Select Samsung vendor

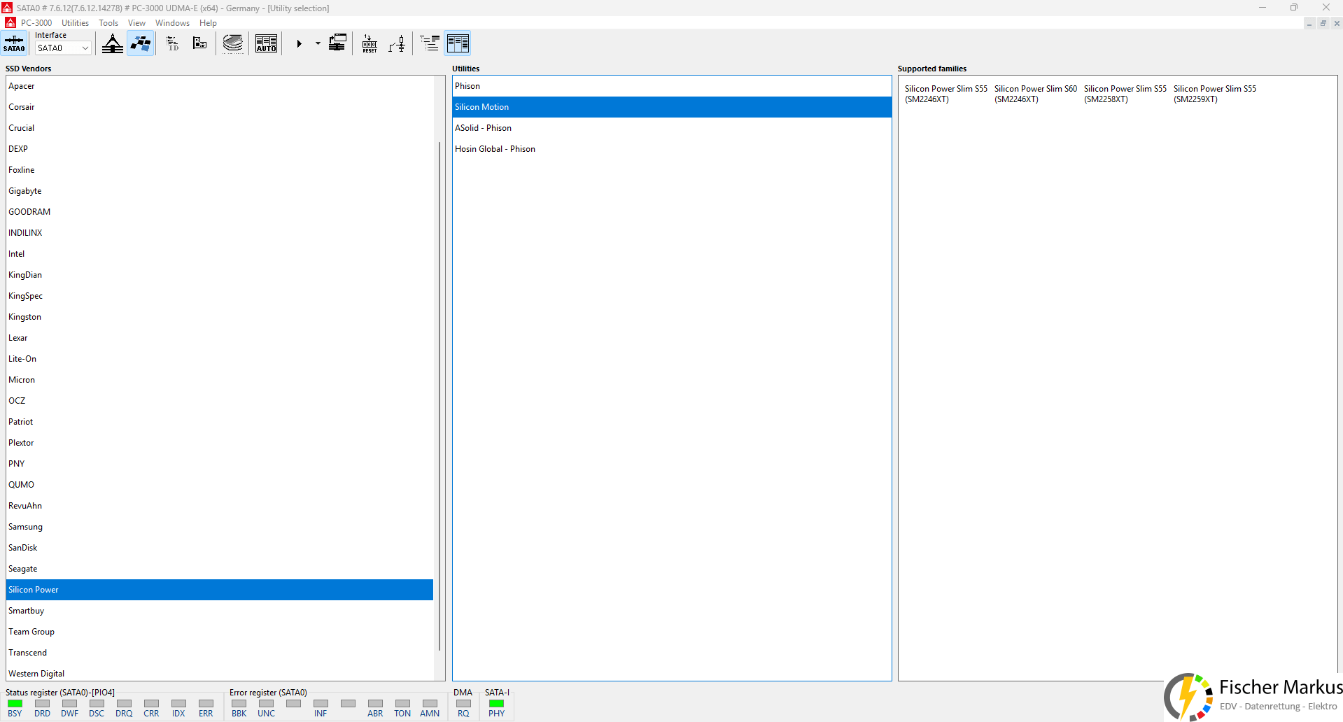click(220, 527)
